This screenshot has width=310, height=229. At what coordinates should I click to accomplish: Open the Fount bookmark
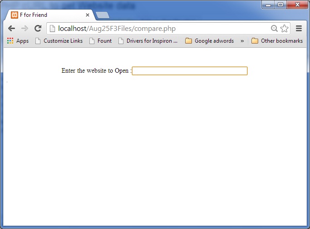100,41
